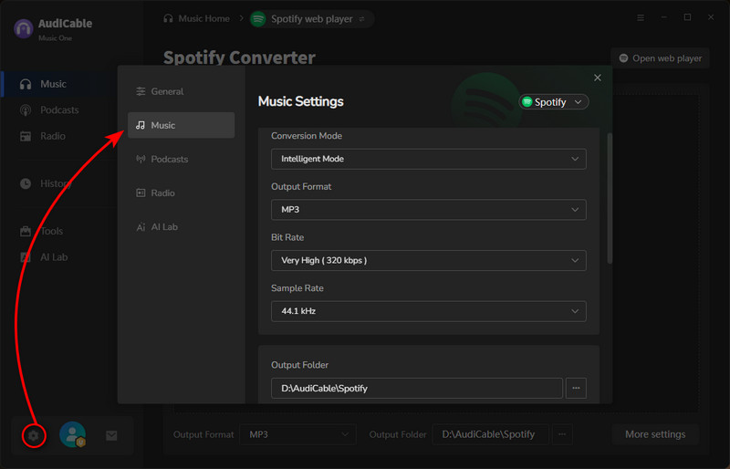The height and width of the screenshot is (469, 730).
Task: Open the user account avatar
Action: coord(73,434)
